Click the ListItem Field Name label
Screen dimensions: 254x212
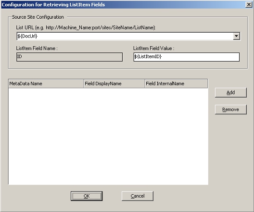37,48
